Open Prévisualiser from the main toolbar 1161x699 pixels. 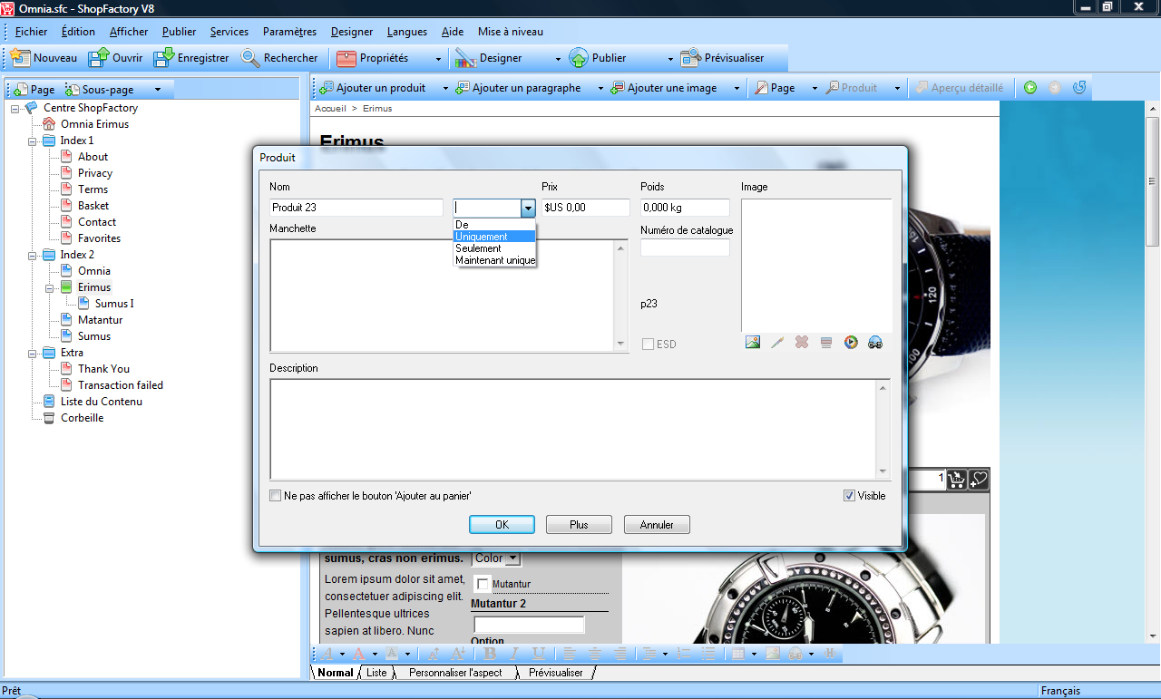point(722,58)
